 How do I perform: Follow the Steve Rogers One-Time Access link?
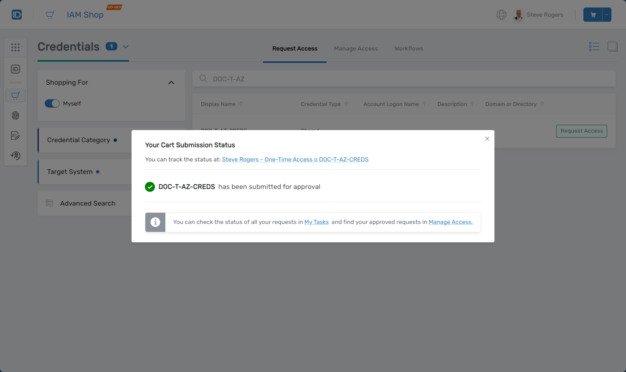tap(295, 160)
